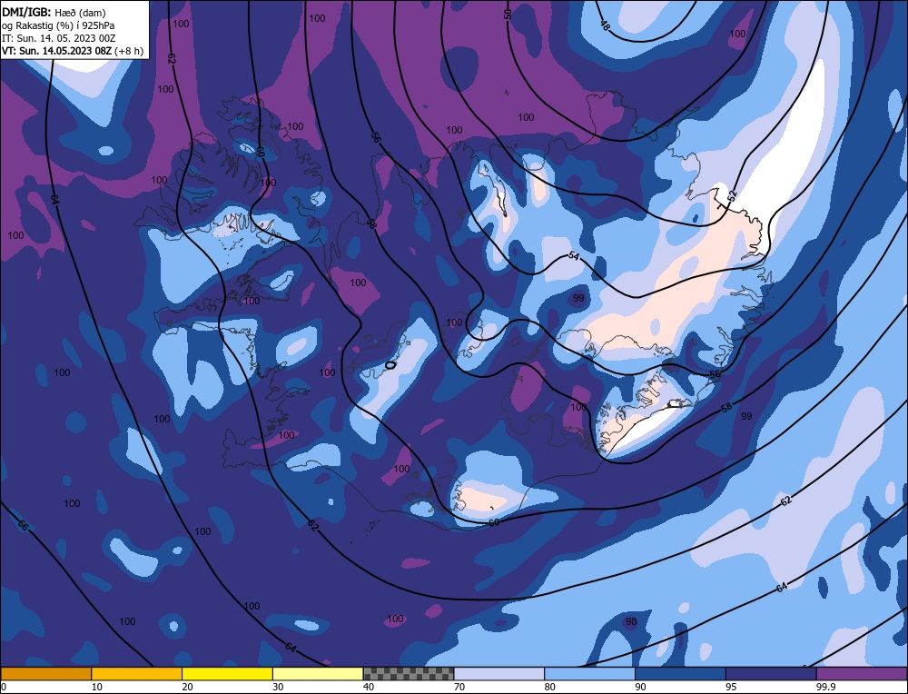Click the '99.9' legend scale value
The image size is (908, 694).
[x=825, y=687]
